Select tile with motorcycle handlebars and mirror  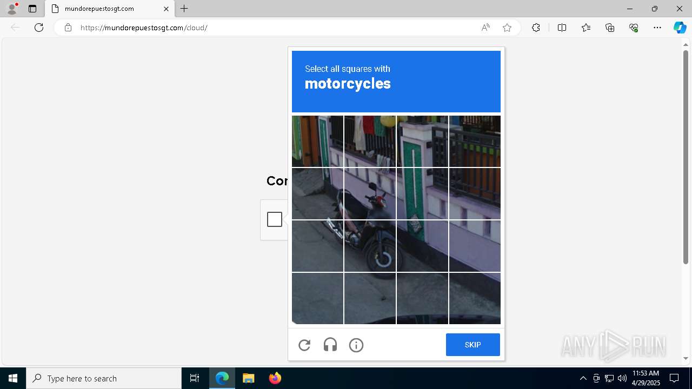tap(370, 193)
